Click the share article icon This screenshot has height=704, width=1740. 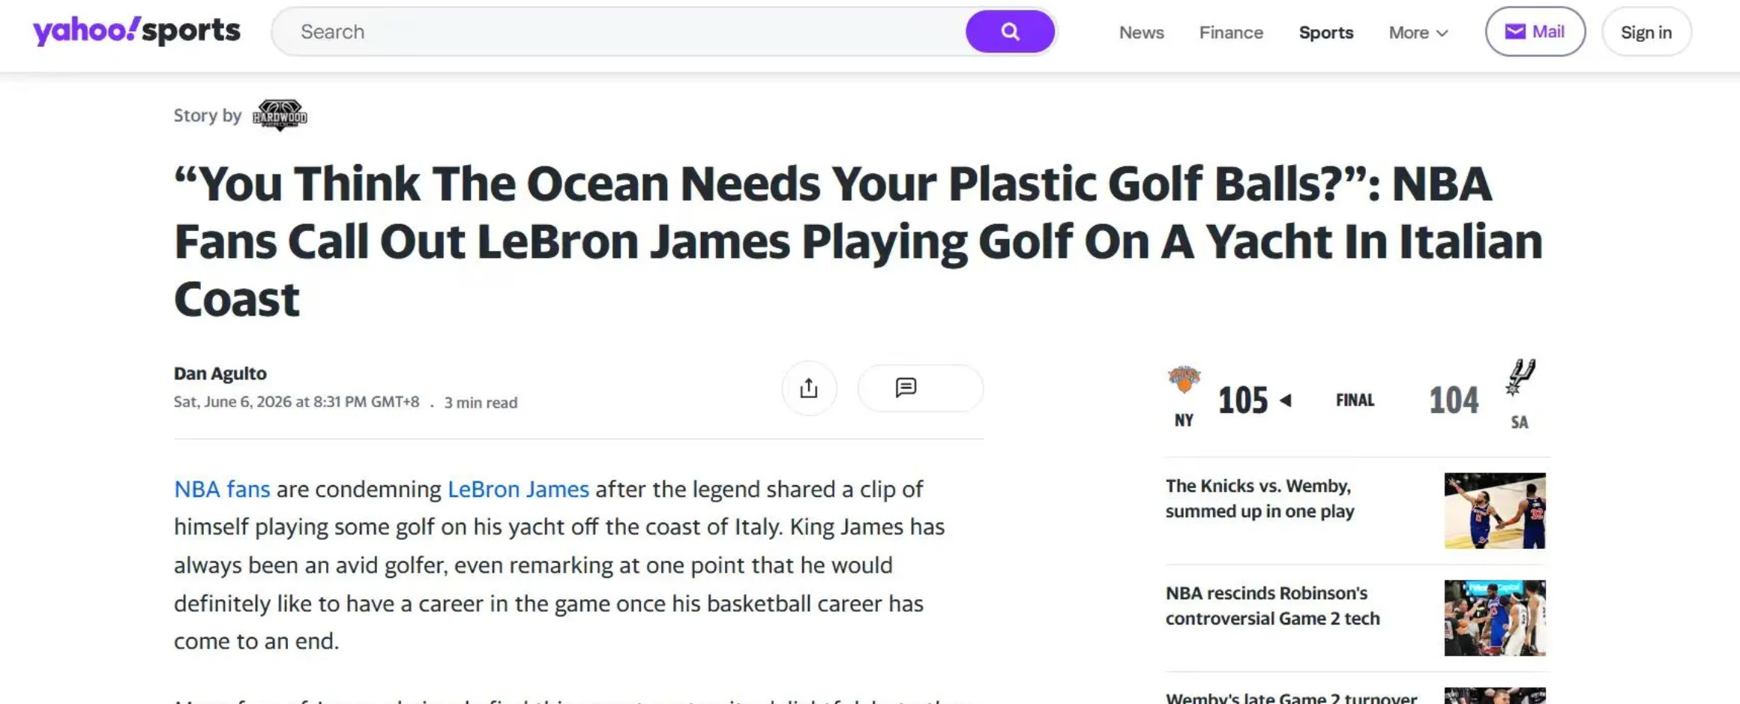[809, 388]
